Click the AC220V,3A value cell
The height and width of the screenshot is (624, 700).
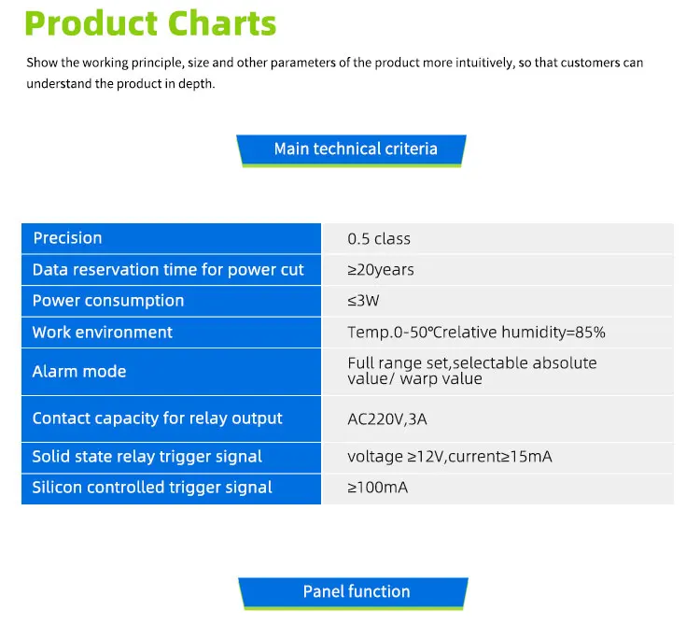tap(387, 419)
